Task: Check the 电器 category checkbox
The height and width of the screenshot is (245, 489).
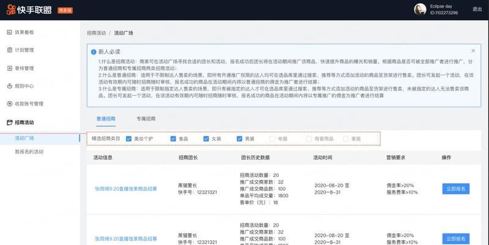Action: tap(272, 138)
